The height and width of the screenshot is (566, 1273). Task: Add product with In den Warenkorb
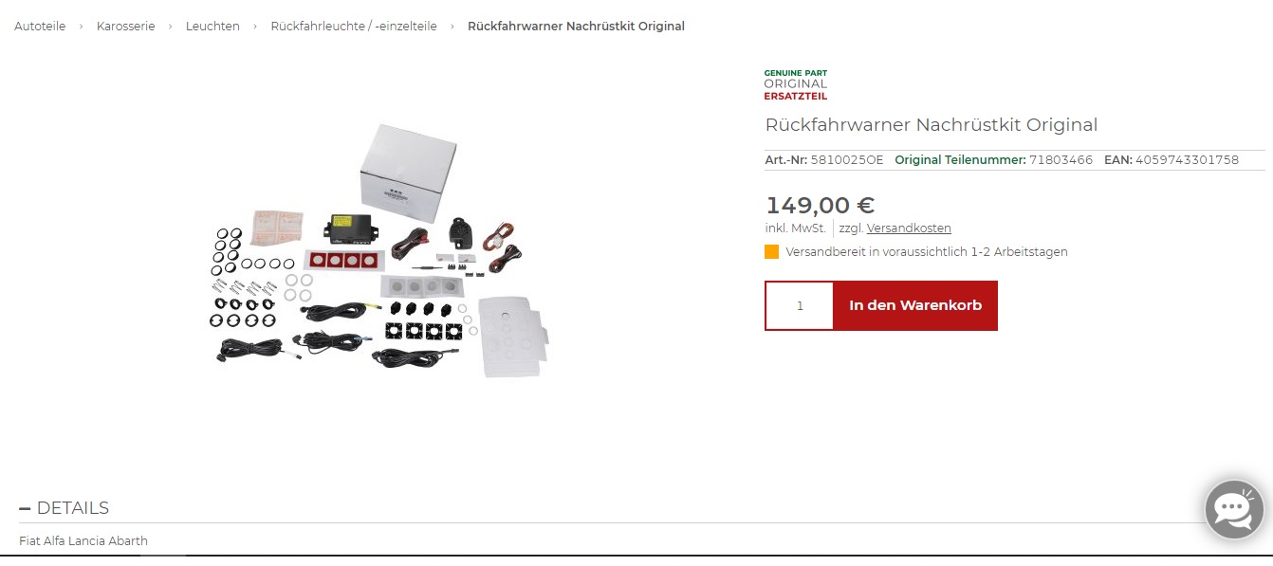tap(915, 305)
